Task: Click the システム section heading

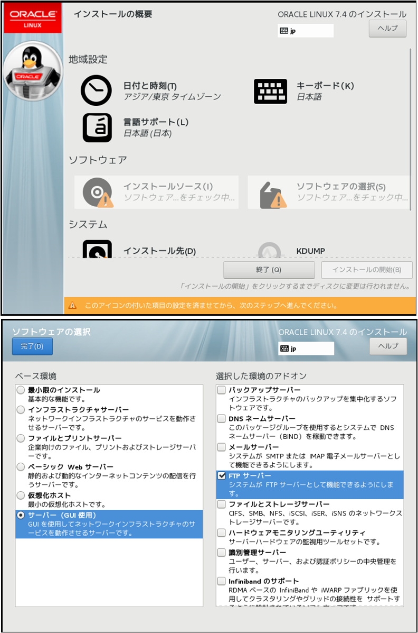Action: [x=88, y=224]
